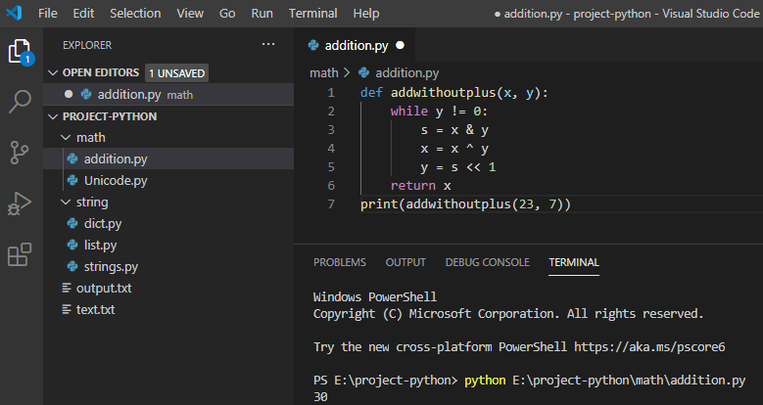This screenshot has width=763, height=405.
Task: Click Python icon of addition.py in Open Editors
Action: (x=86, y=94)
